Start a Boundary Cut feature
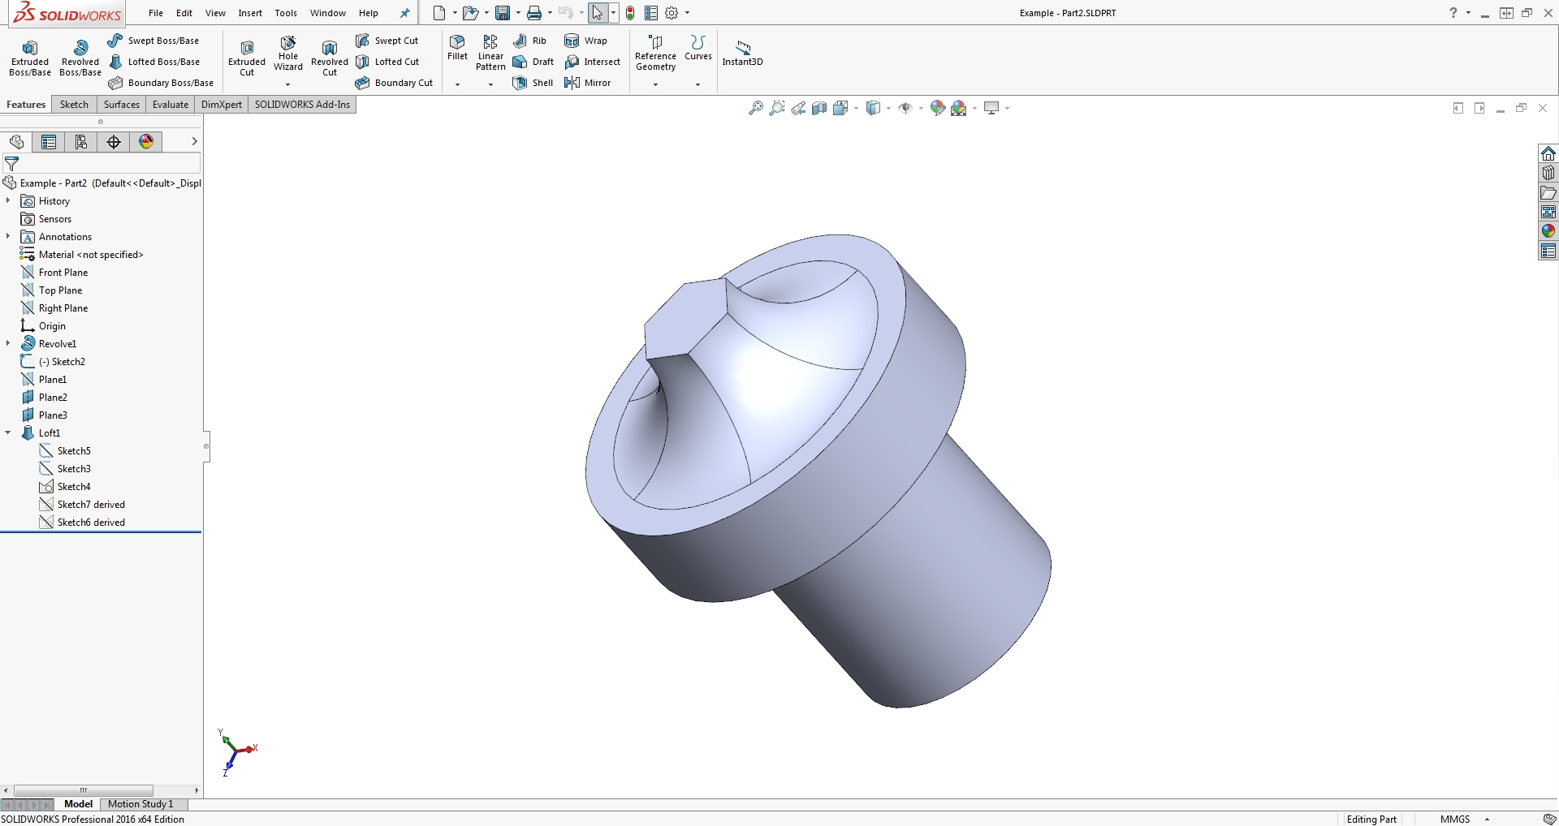This screenshot has height=826, width=1559. (395, 83)
